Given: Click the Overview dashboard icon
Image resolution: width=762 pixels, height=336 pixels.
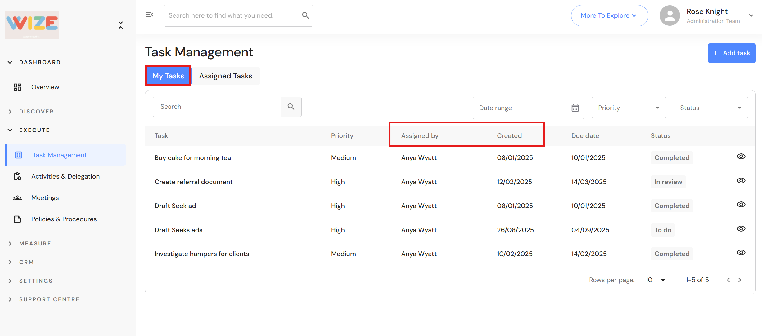Looking at the screenshot, I should (x=17, y=87).
